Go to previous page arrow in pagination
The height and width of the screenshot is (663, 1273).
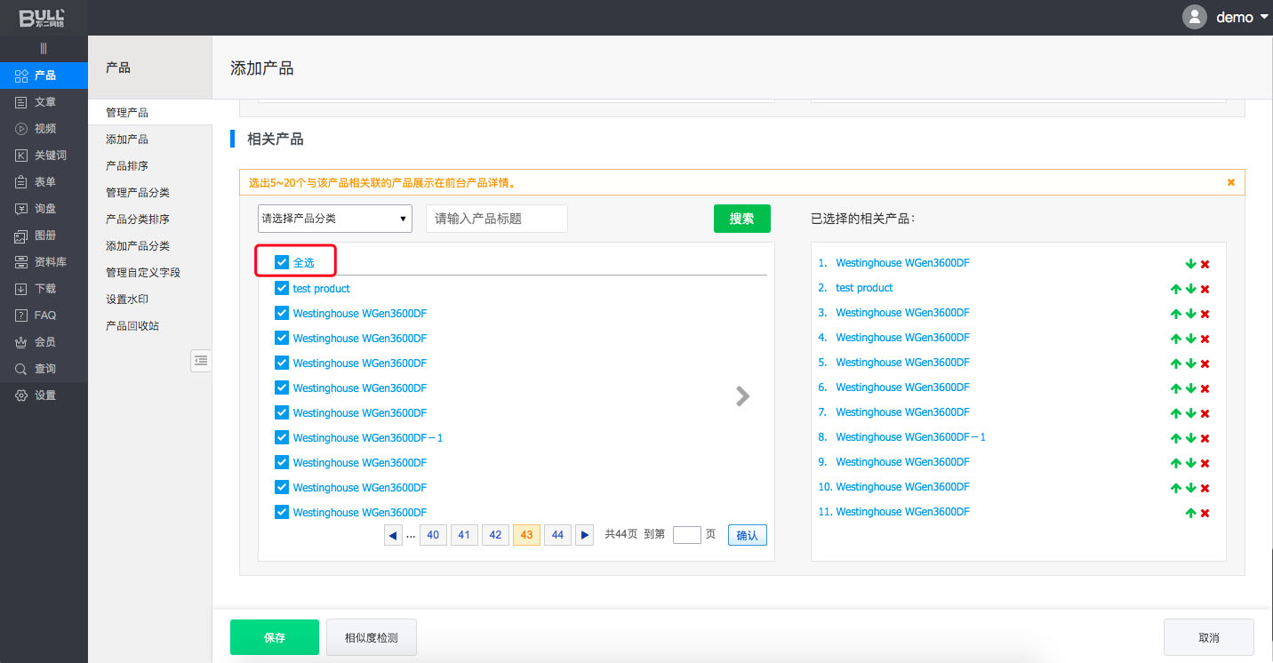393,535
